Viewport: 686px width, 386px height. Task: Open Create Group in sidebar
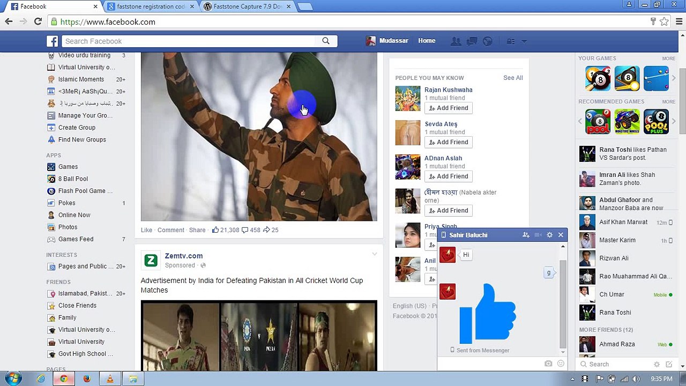(77, 128)
